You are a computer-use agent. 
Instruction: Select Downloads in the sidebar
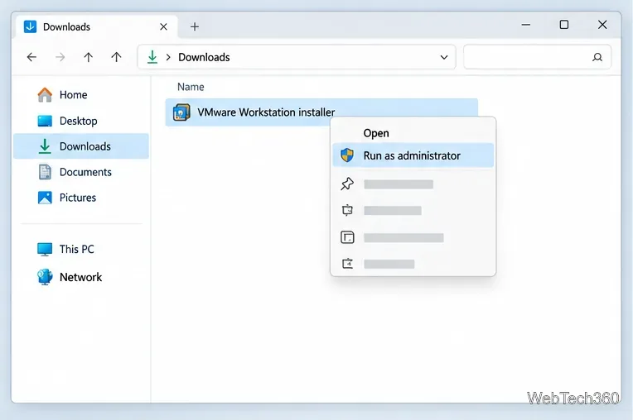80,146
